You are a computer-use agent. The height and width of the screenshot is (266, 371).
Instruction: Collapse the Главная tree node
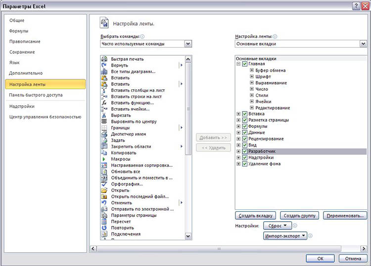pos(238,64)
